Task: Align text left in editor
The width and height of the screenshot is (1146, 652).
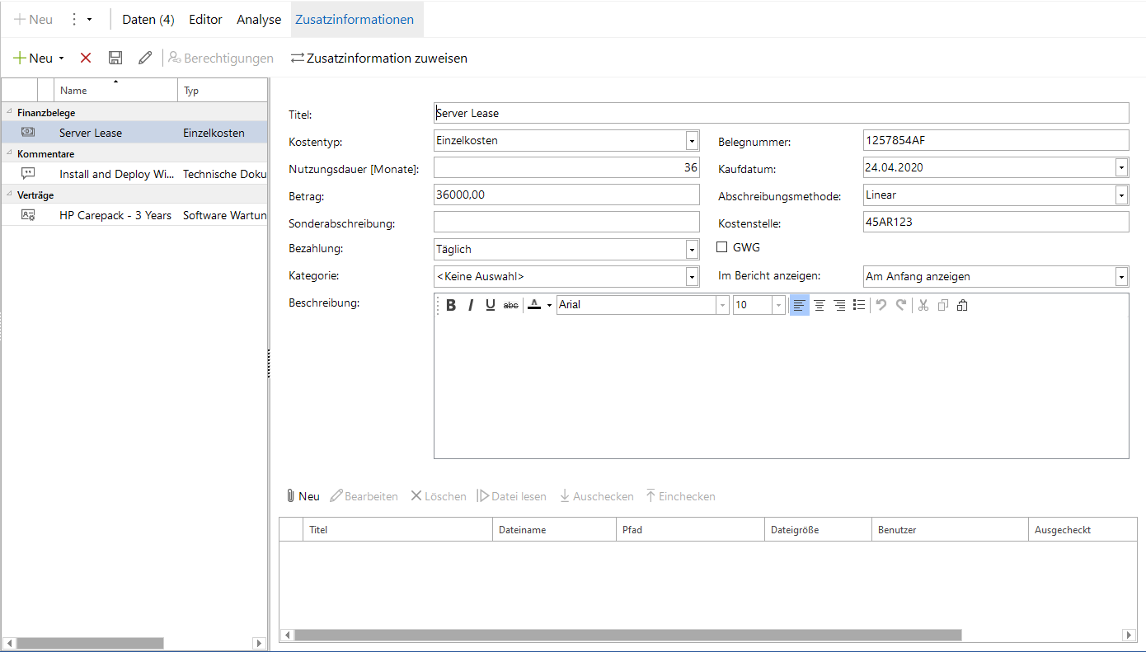Action: [799, 305]
